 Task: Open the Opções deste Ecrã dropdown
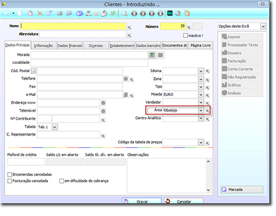[263, 27]
